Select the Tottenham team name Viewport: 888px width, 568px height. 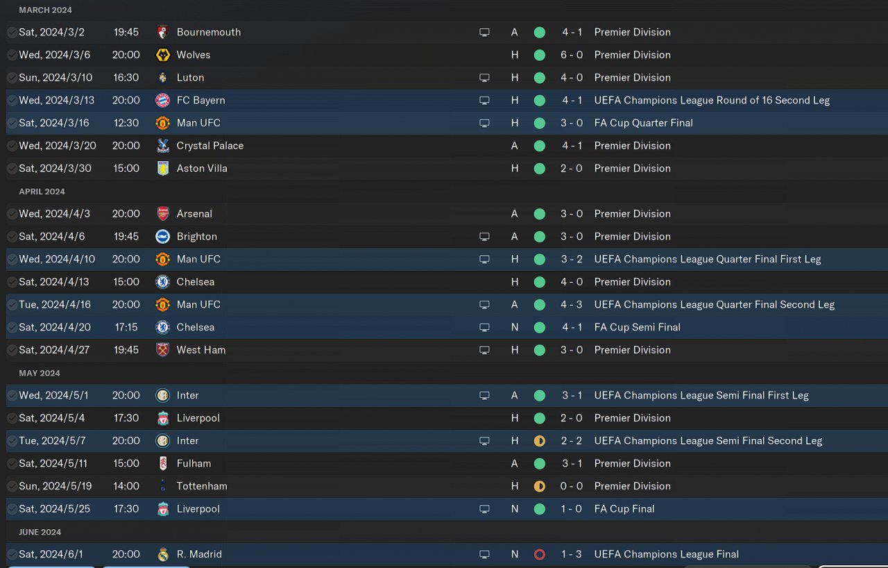201,486
